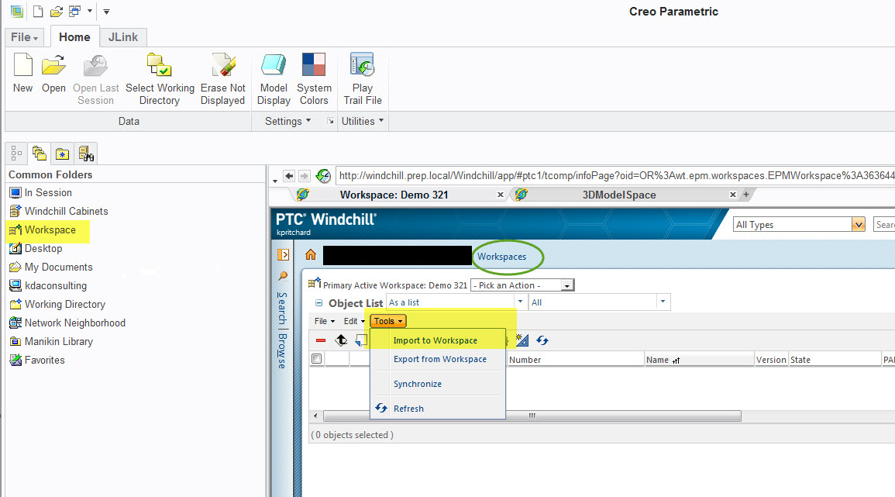Open Object List File menu
Image resolution: width=895 pixels, height=497 pixels.
[325, 321]
